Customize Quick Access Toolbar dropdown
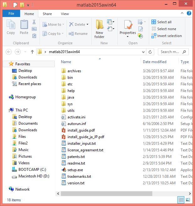Screen dimensions: 195x206 28,5
